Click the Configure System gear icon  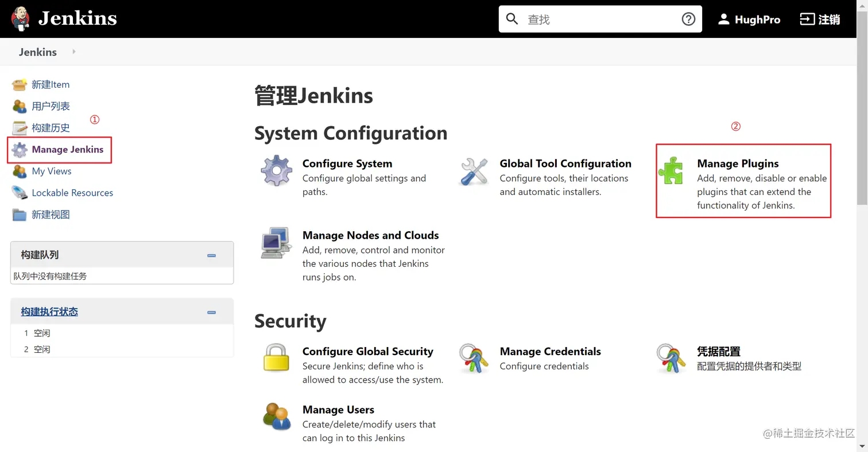pos(276,170)
